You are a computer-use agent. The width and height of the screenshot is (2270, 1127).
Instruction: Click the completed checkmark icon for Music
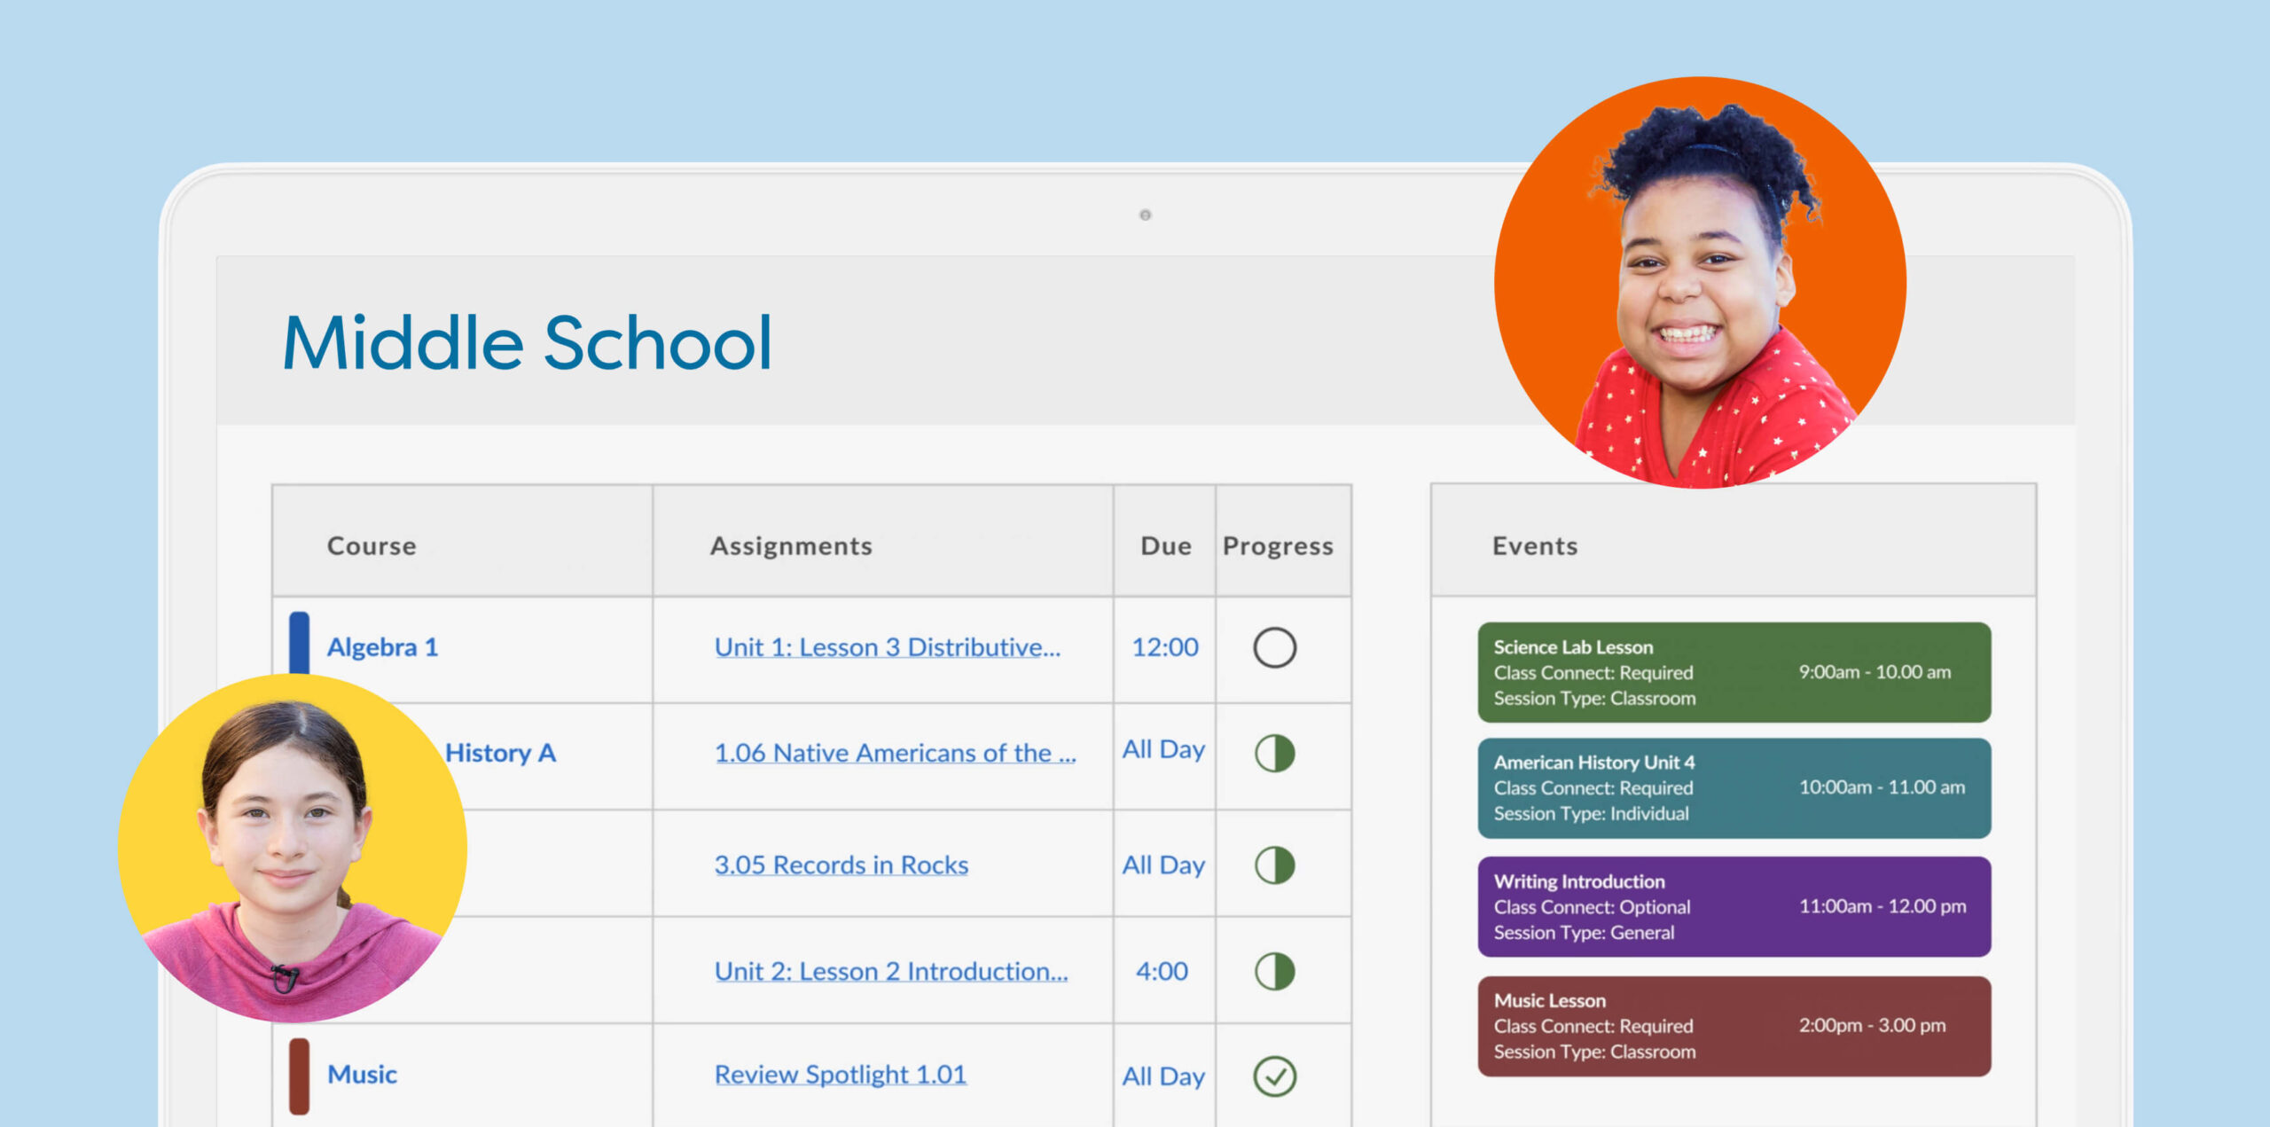tap(1274, 1076)
